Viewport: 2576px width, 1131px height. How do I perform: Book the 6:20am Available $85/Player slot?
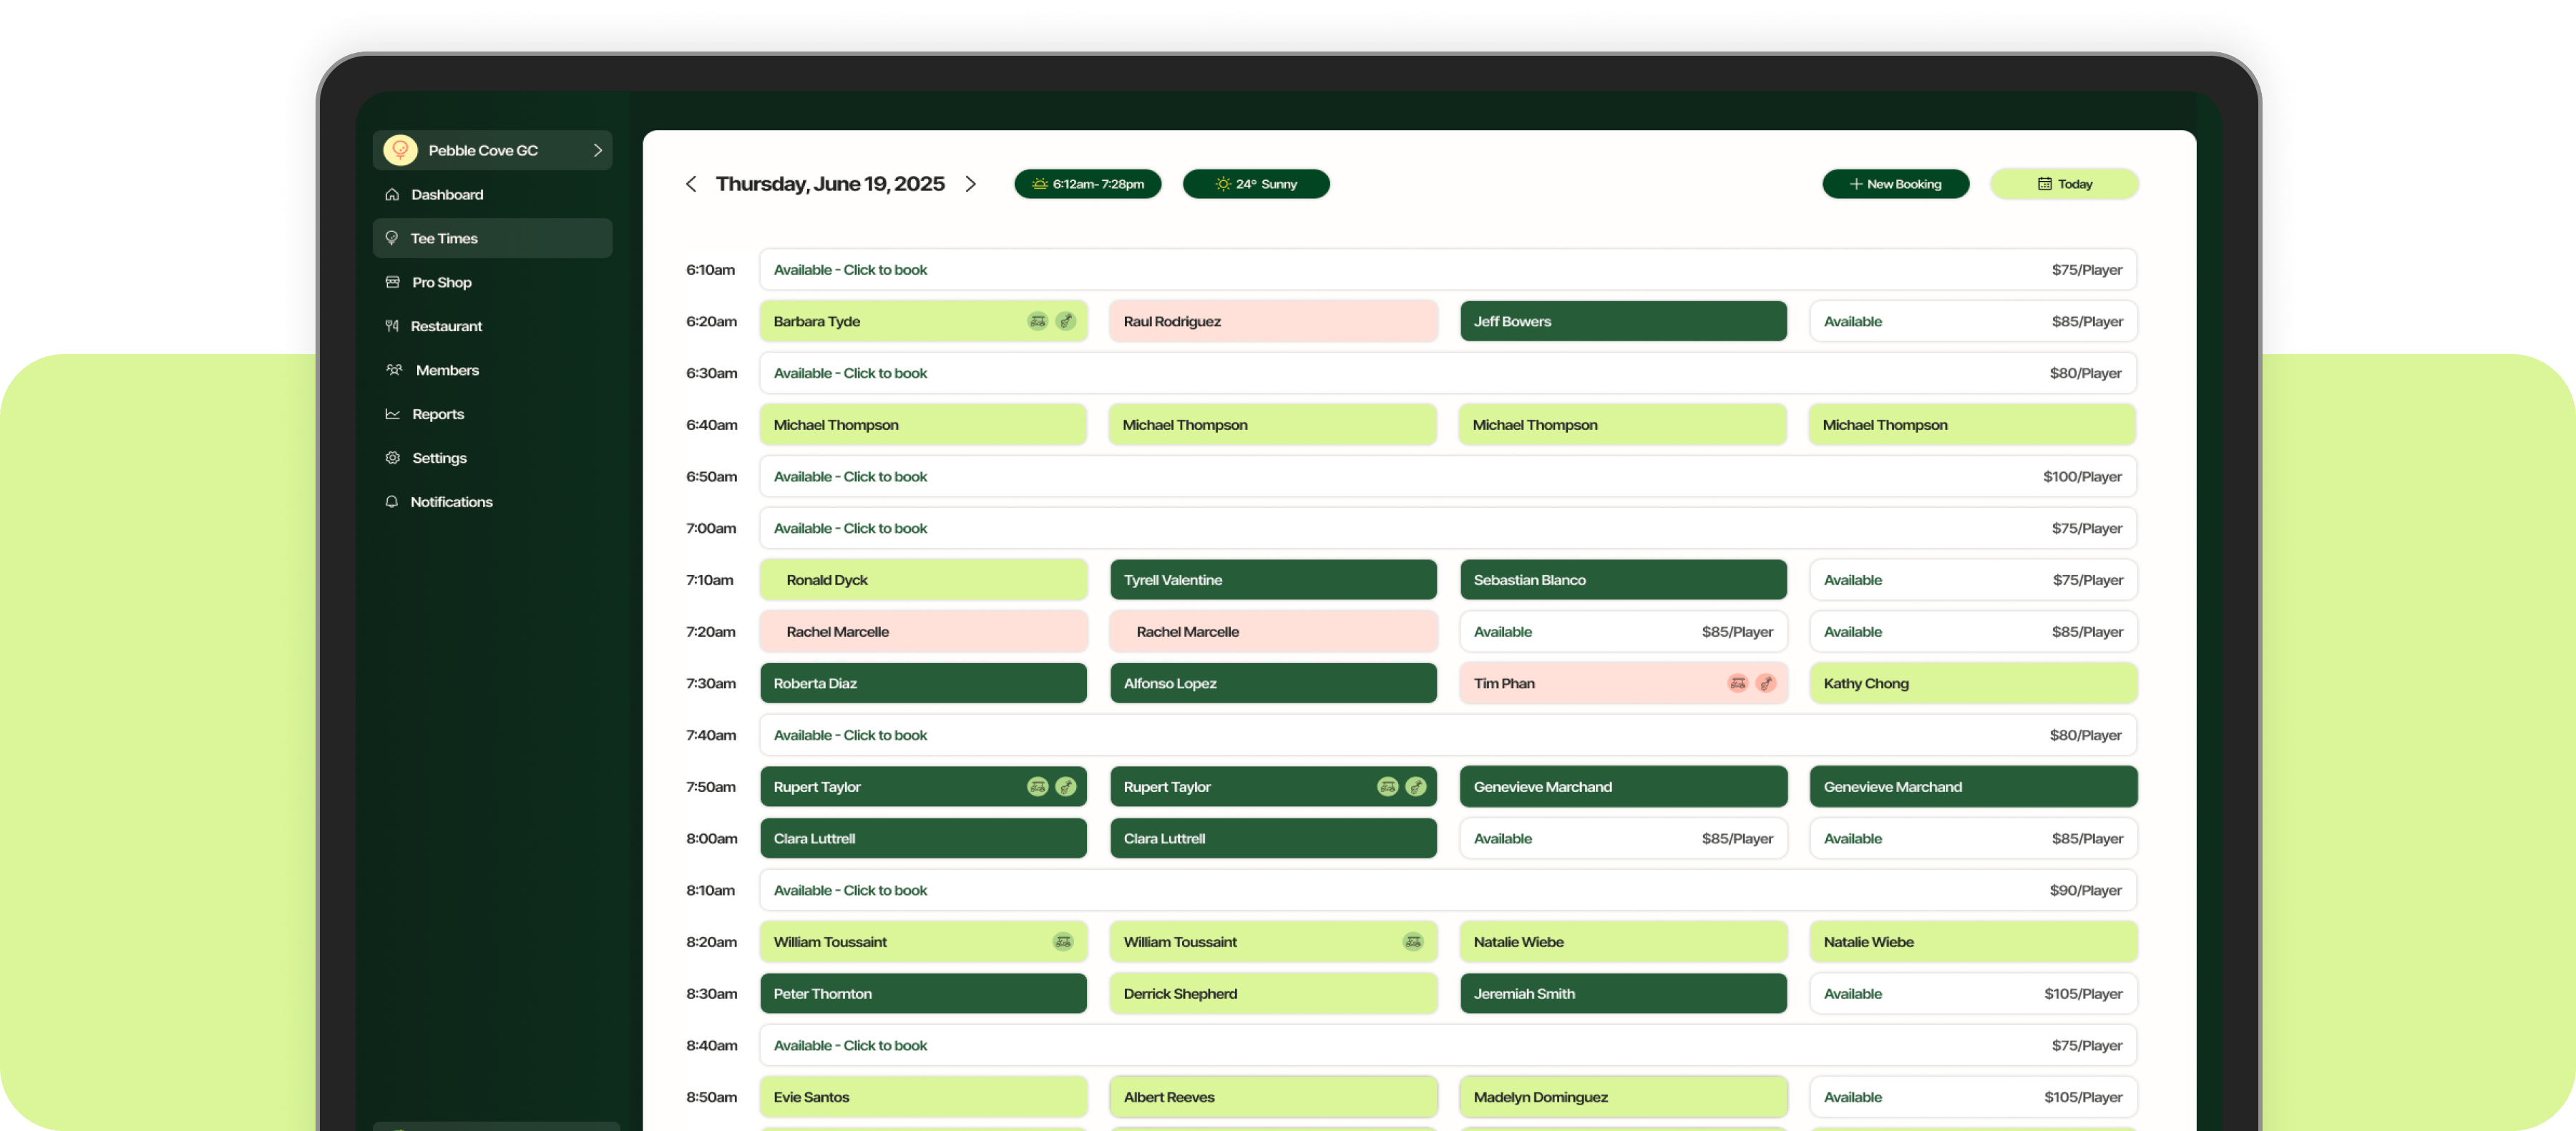(x=1973, y=321)
